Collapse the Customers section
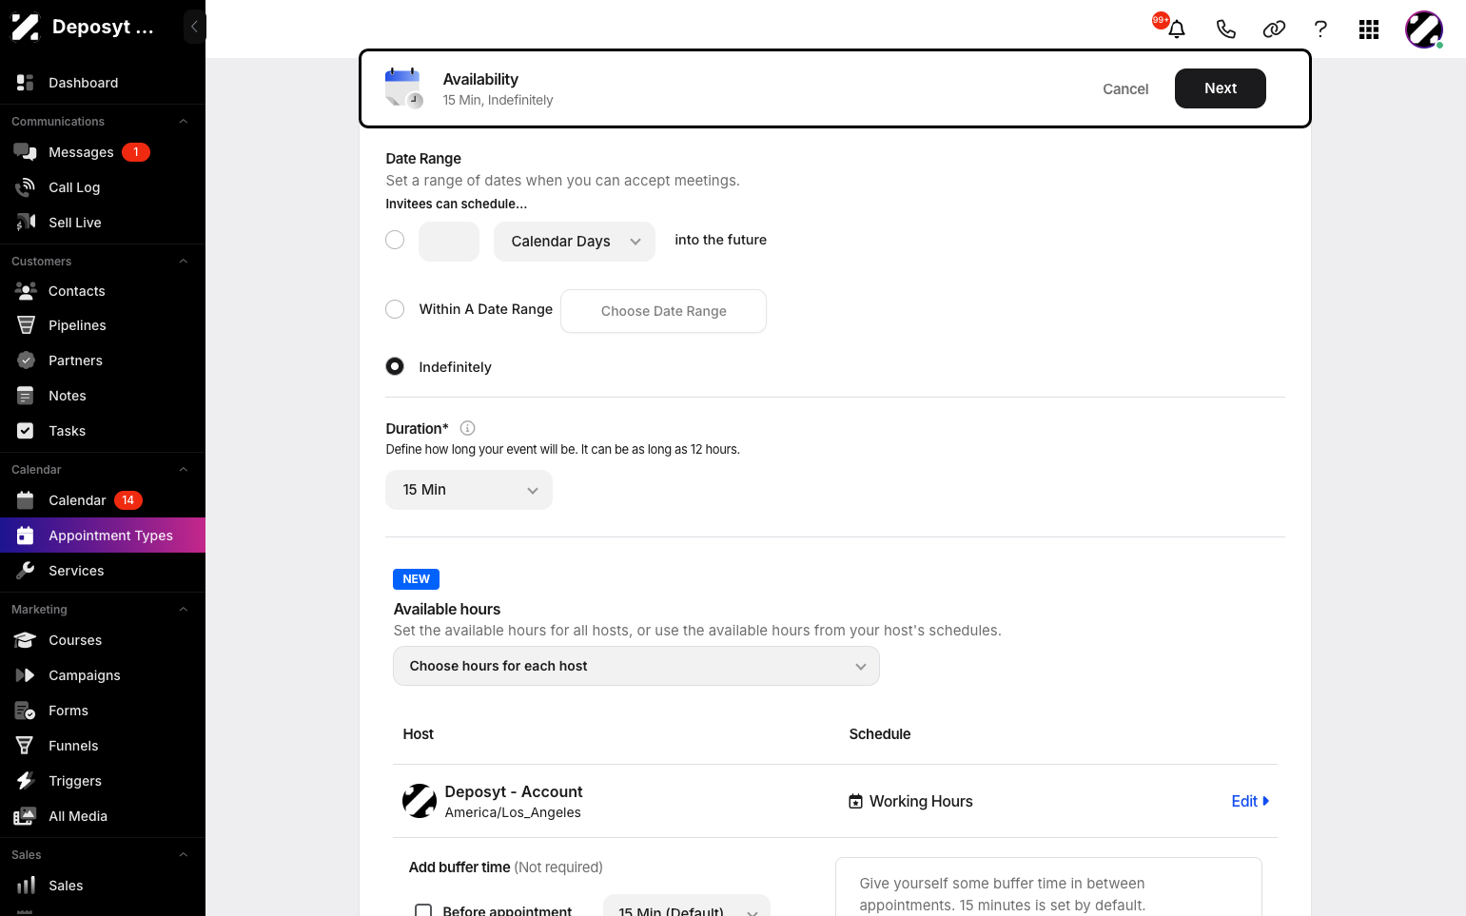The image size is (1466, 916). pyautogui.click(x=184, y=262)
